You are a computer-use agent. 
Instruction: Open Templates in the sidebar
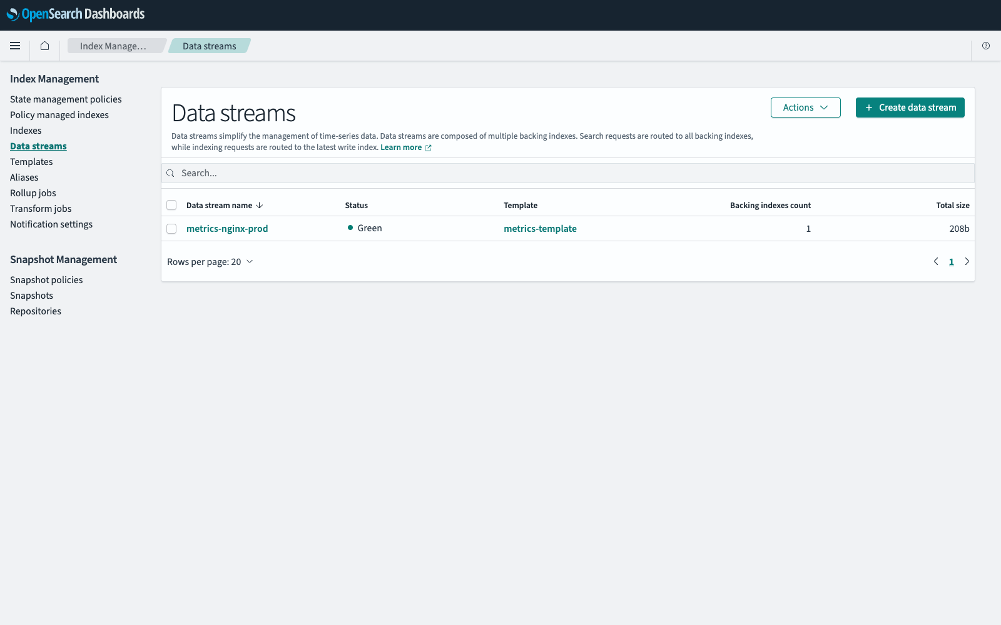point(31,162)
